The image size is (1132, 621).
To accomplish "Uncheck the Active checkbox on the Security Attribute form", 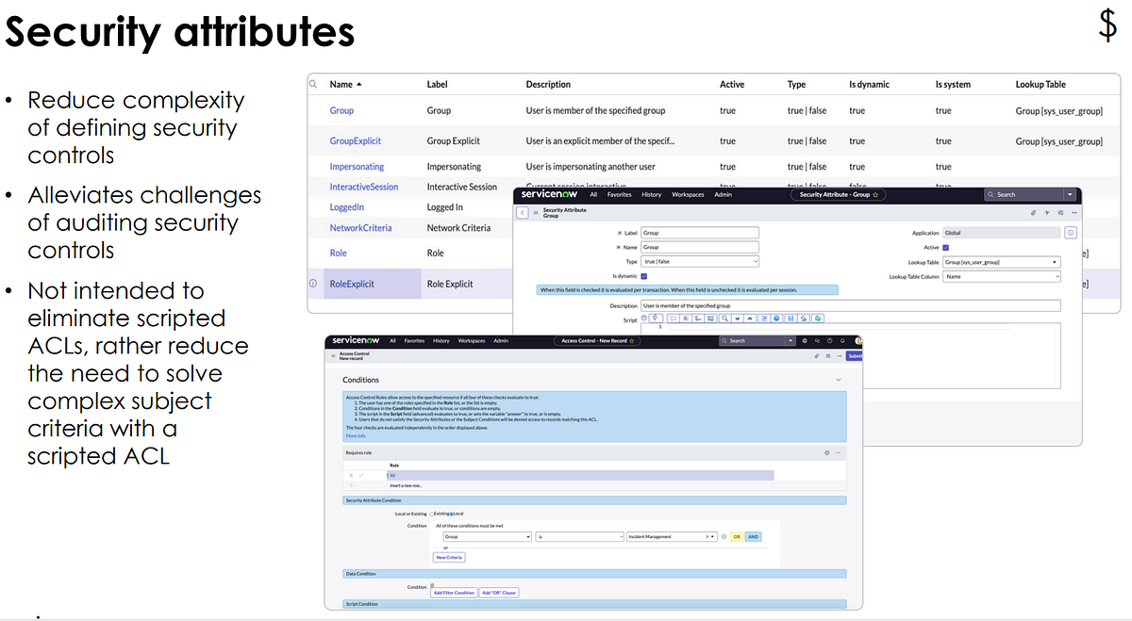I will (x=946, y=247).
